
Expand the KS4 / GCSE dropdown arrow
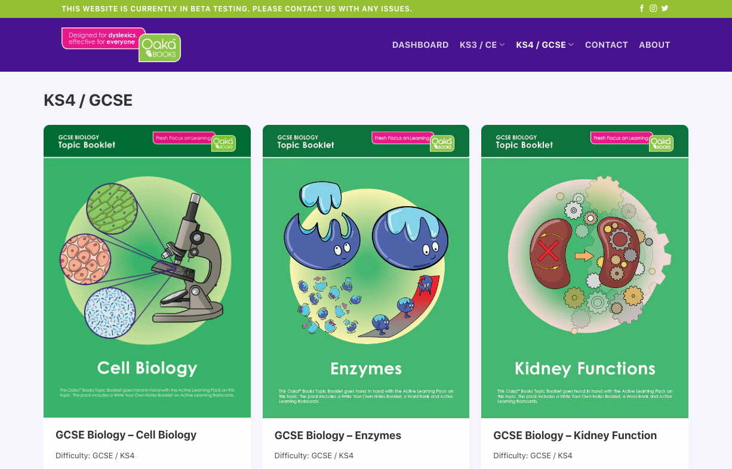(x=571, y=45)
